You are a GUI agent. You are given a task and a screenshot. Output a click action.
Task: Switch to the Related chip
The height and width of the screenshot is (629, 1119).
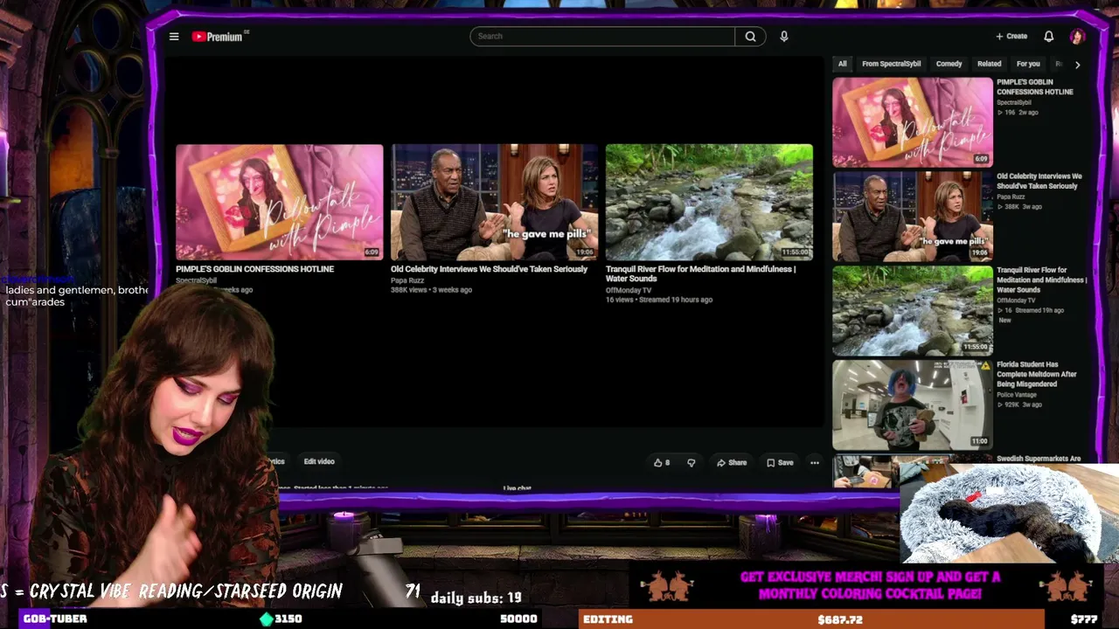pos(989,64)
